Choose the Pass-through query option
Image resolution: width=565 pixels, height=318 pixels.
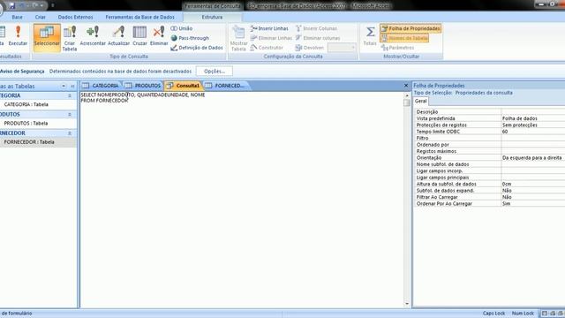tap(190, 38)
